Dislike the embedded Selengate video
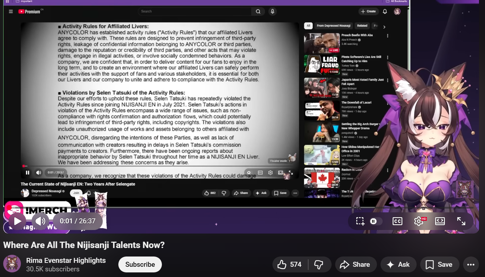The width and height of the screenshot is (485, 277). pyautogui.click(x=224, y=193)
